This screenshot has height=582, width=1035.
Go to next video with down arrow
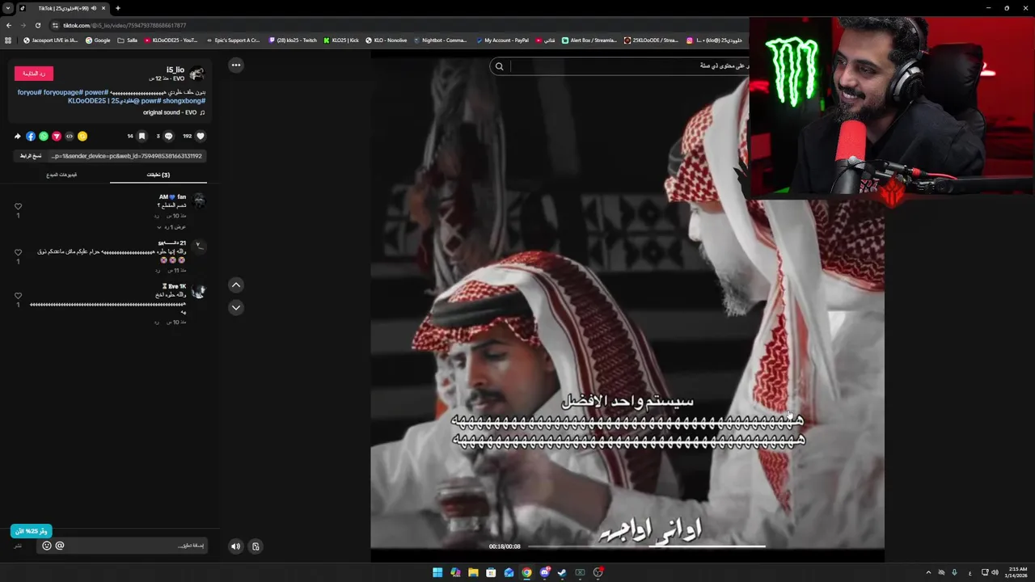235,307
